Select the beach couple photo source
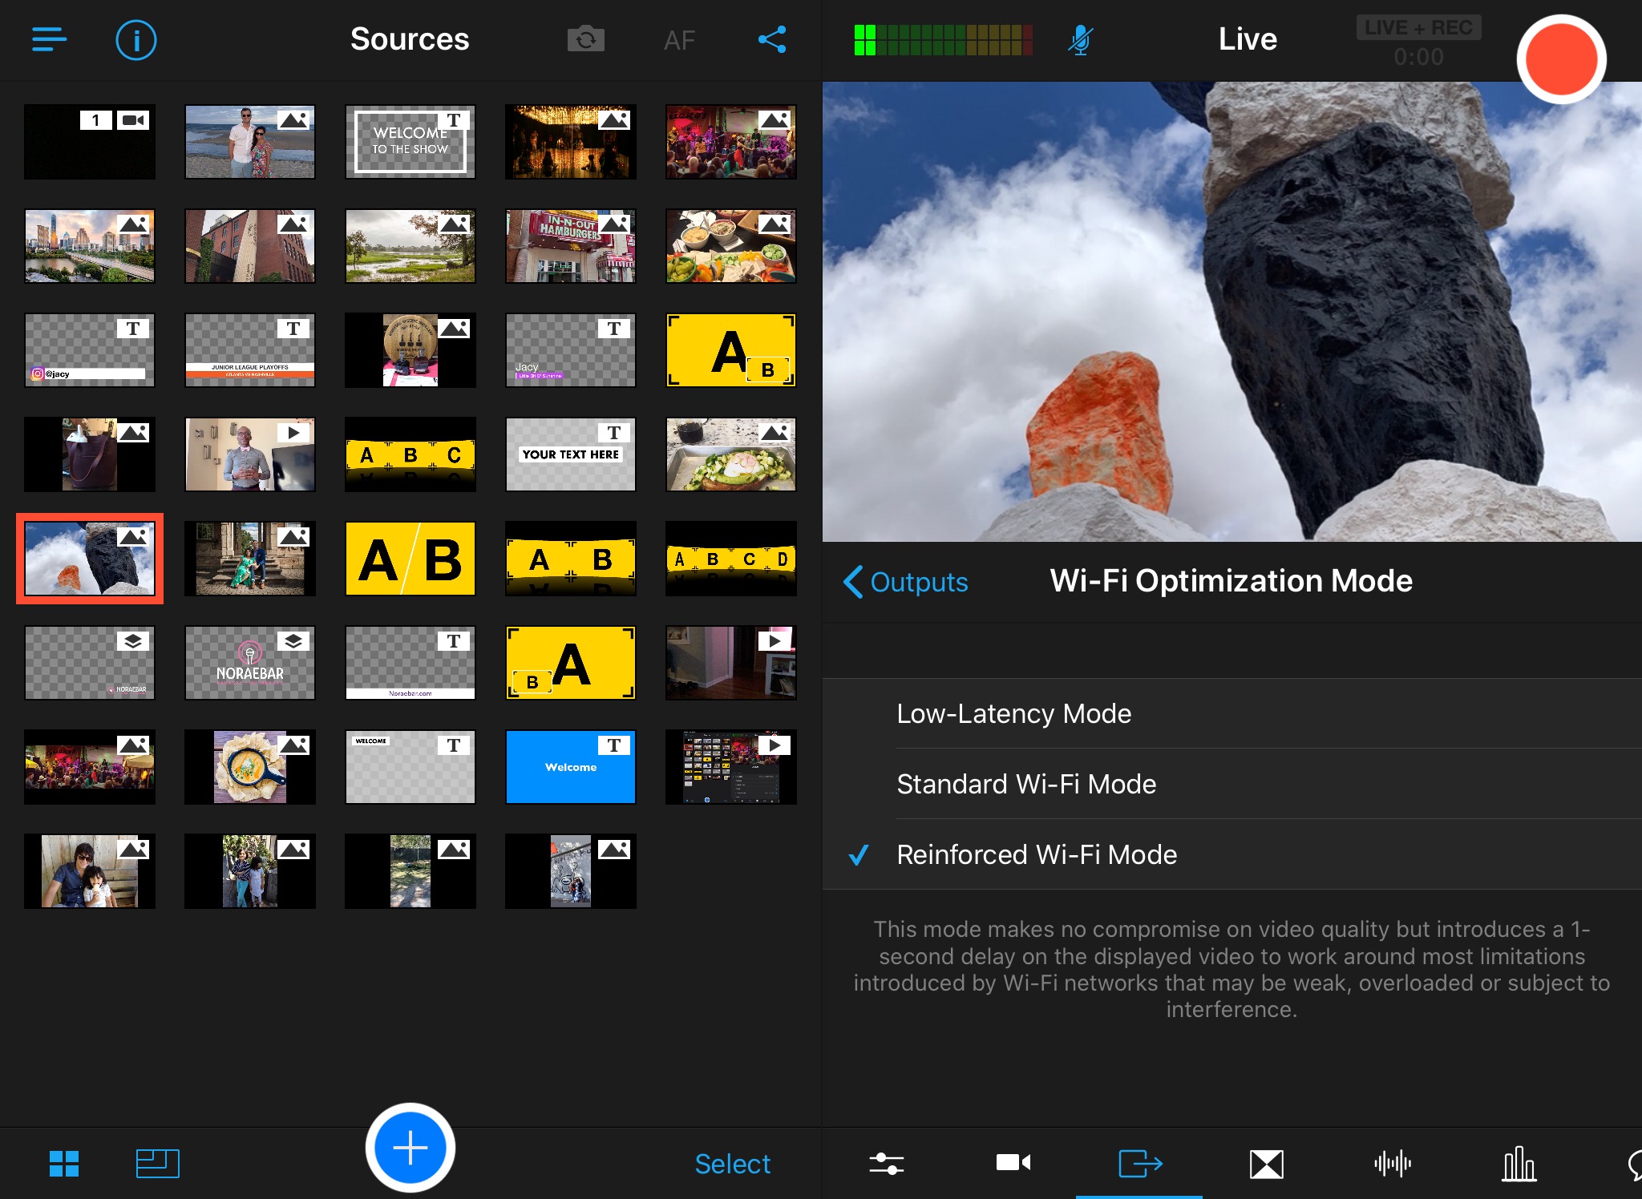1642x1199 pixels. click(250, 142)
